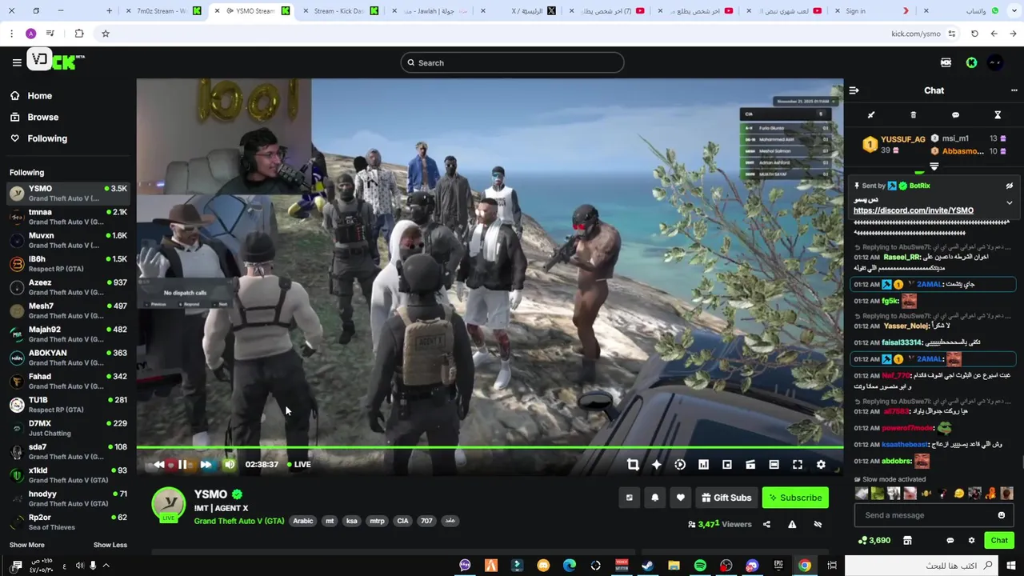Click the clock-replay icon in player
This screenshot has height=576, width=1024.
click(x=680, y=464)
